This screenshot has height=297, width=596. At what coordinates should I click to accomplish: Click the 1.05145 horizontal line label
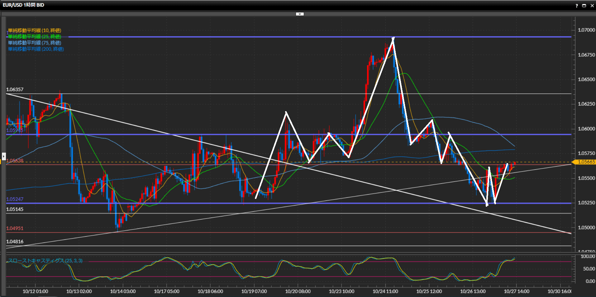coord(15,209)
